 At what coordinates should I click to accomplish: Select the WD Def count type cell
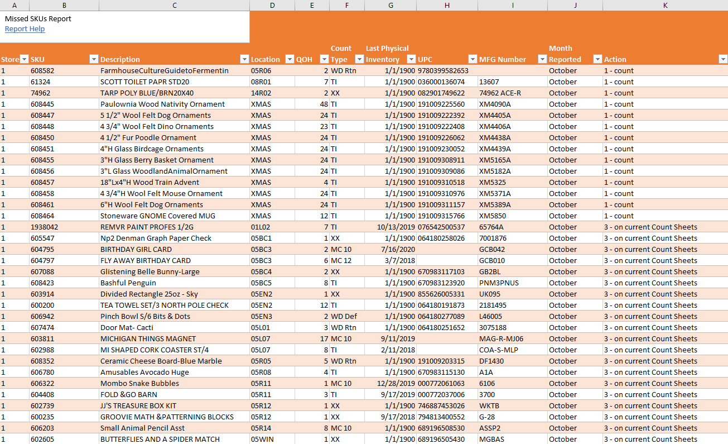pyautogui.click(x=347, y=316)
